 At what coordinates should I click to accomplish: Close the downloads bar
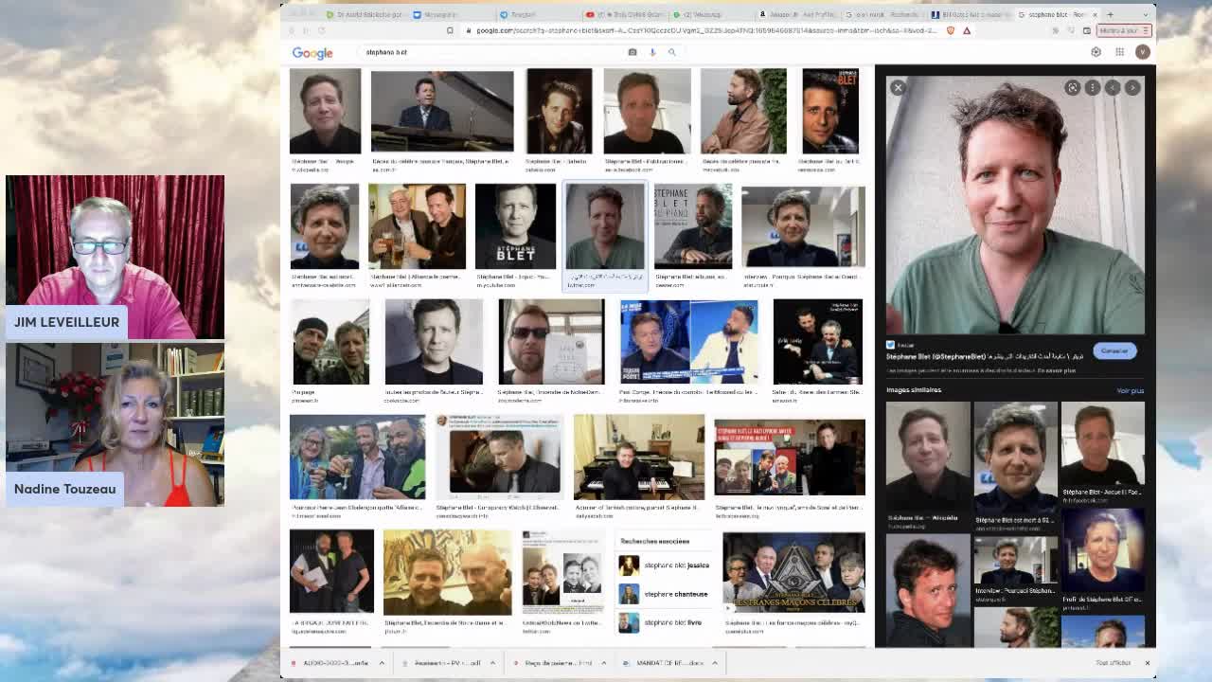coord(1147,663)
